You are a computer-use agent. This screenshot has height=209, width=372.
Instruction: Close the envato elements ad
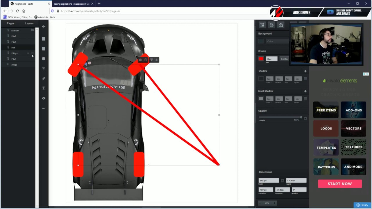(367, 74)
